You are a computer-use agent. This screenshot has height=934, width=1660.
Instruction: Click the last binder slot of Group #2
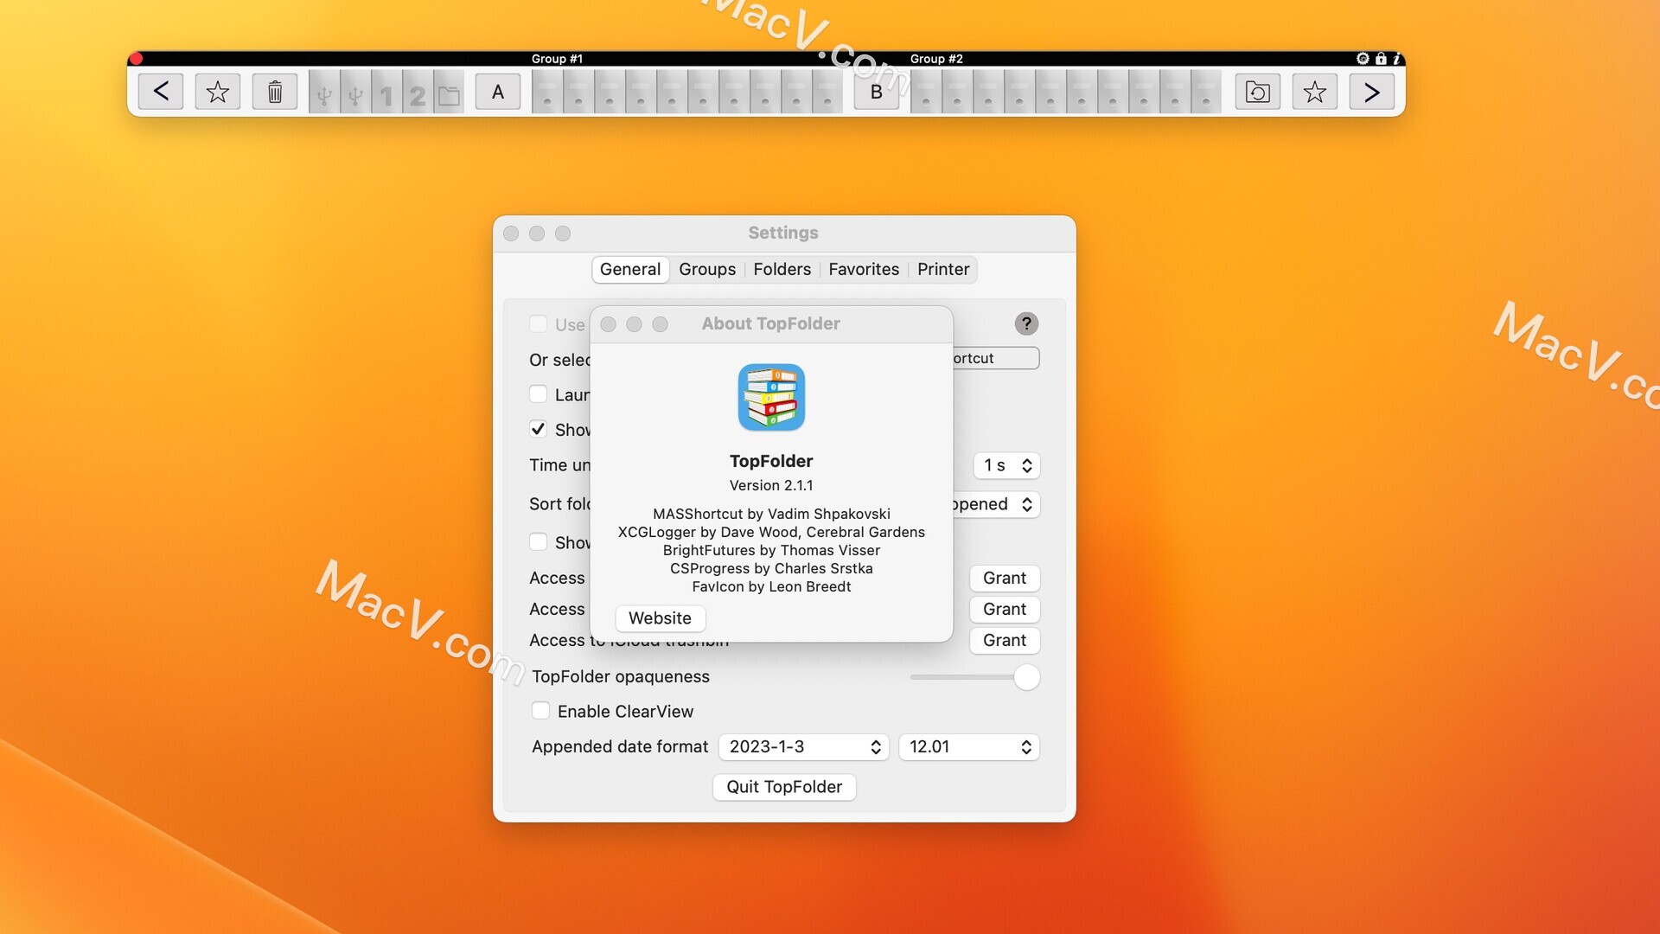1206,93
